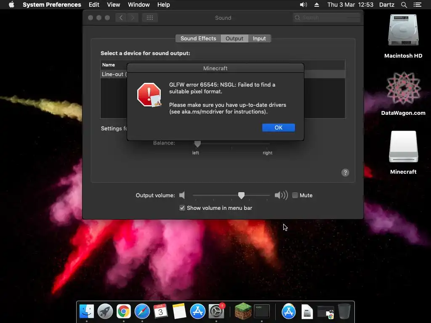The width and height of the screenshot is (431, 323).
Task: Open Spotlight search magnifier
Action: coord(404,5)
